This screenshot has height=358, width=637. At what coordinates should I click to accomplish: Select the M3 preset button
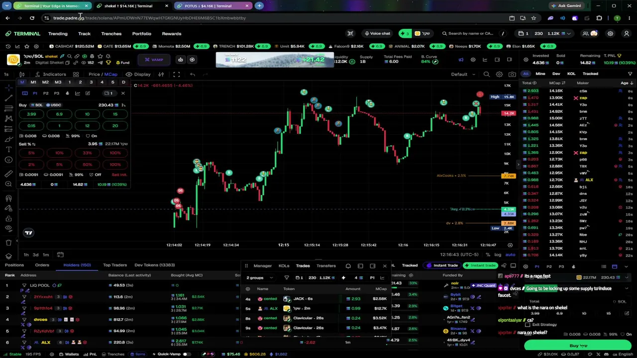tap(58, 83)
